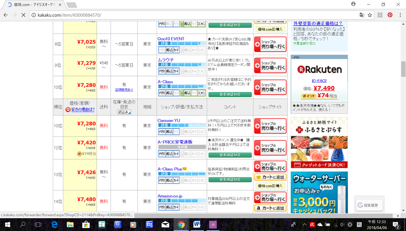Stop loading the page
Screen dimensions: 406x231
click(x=23, y=15)
